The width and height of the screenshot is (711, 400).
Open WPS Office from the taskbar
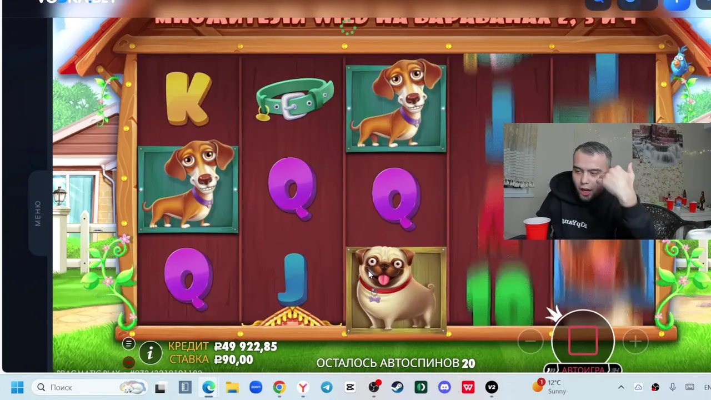coord(468,387)
